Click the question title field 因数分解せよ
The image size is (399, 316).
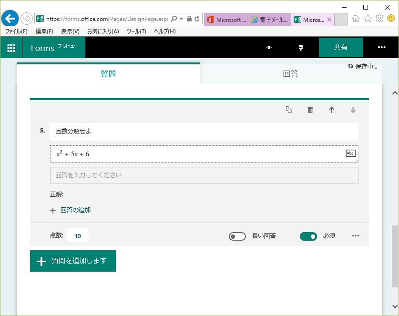(204, 132)
